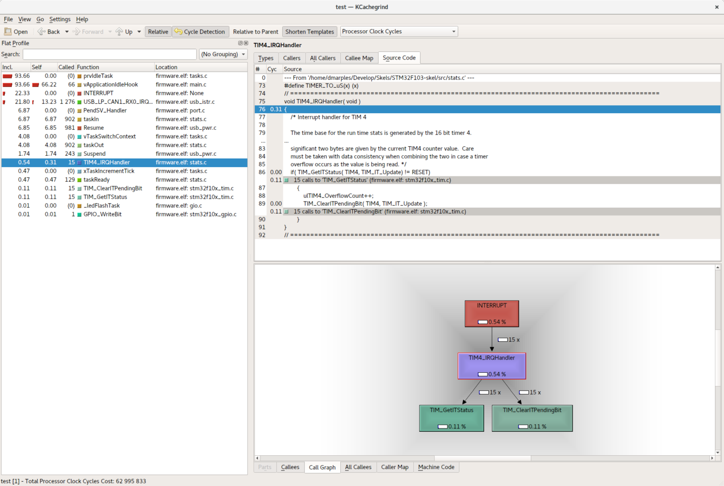Click the TIM_ClearITPendingBit graph node

tap(532, 418)
